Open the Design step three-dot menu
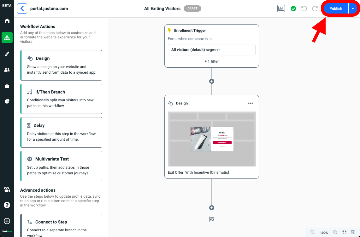 click(251, 103)
